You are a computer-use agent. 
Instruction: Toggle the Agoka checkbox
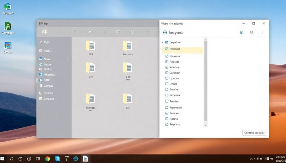click(x=167, y=119)
